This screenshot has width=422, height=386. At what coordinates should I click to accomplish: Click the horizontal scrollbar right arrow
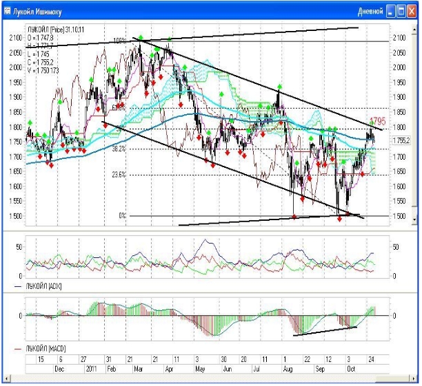coord(414,378)
